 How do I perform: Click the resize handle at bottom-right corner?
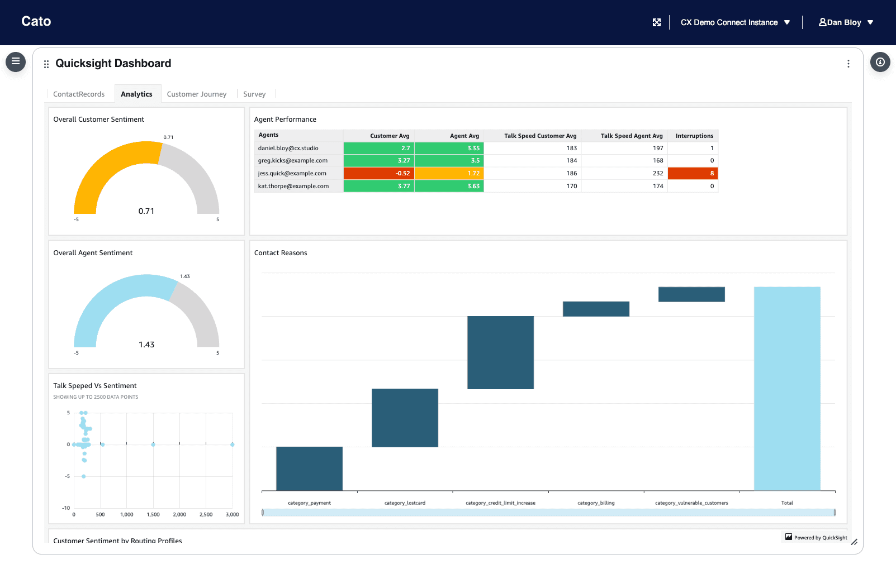pos(854,542)
